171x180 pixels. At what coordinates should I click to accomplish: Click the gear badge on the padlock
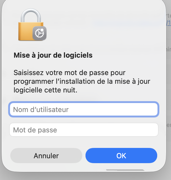40,33
